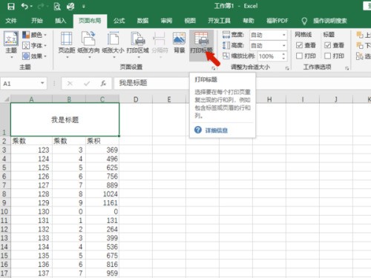The width and height of the screenshot is (371, 278).
Task: Select column H header
Action: [269, 99]
